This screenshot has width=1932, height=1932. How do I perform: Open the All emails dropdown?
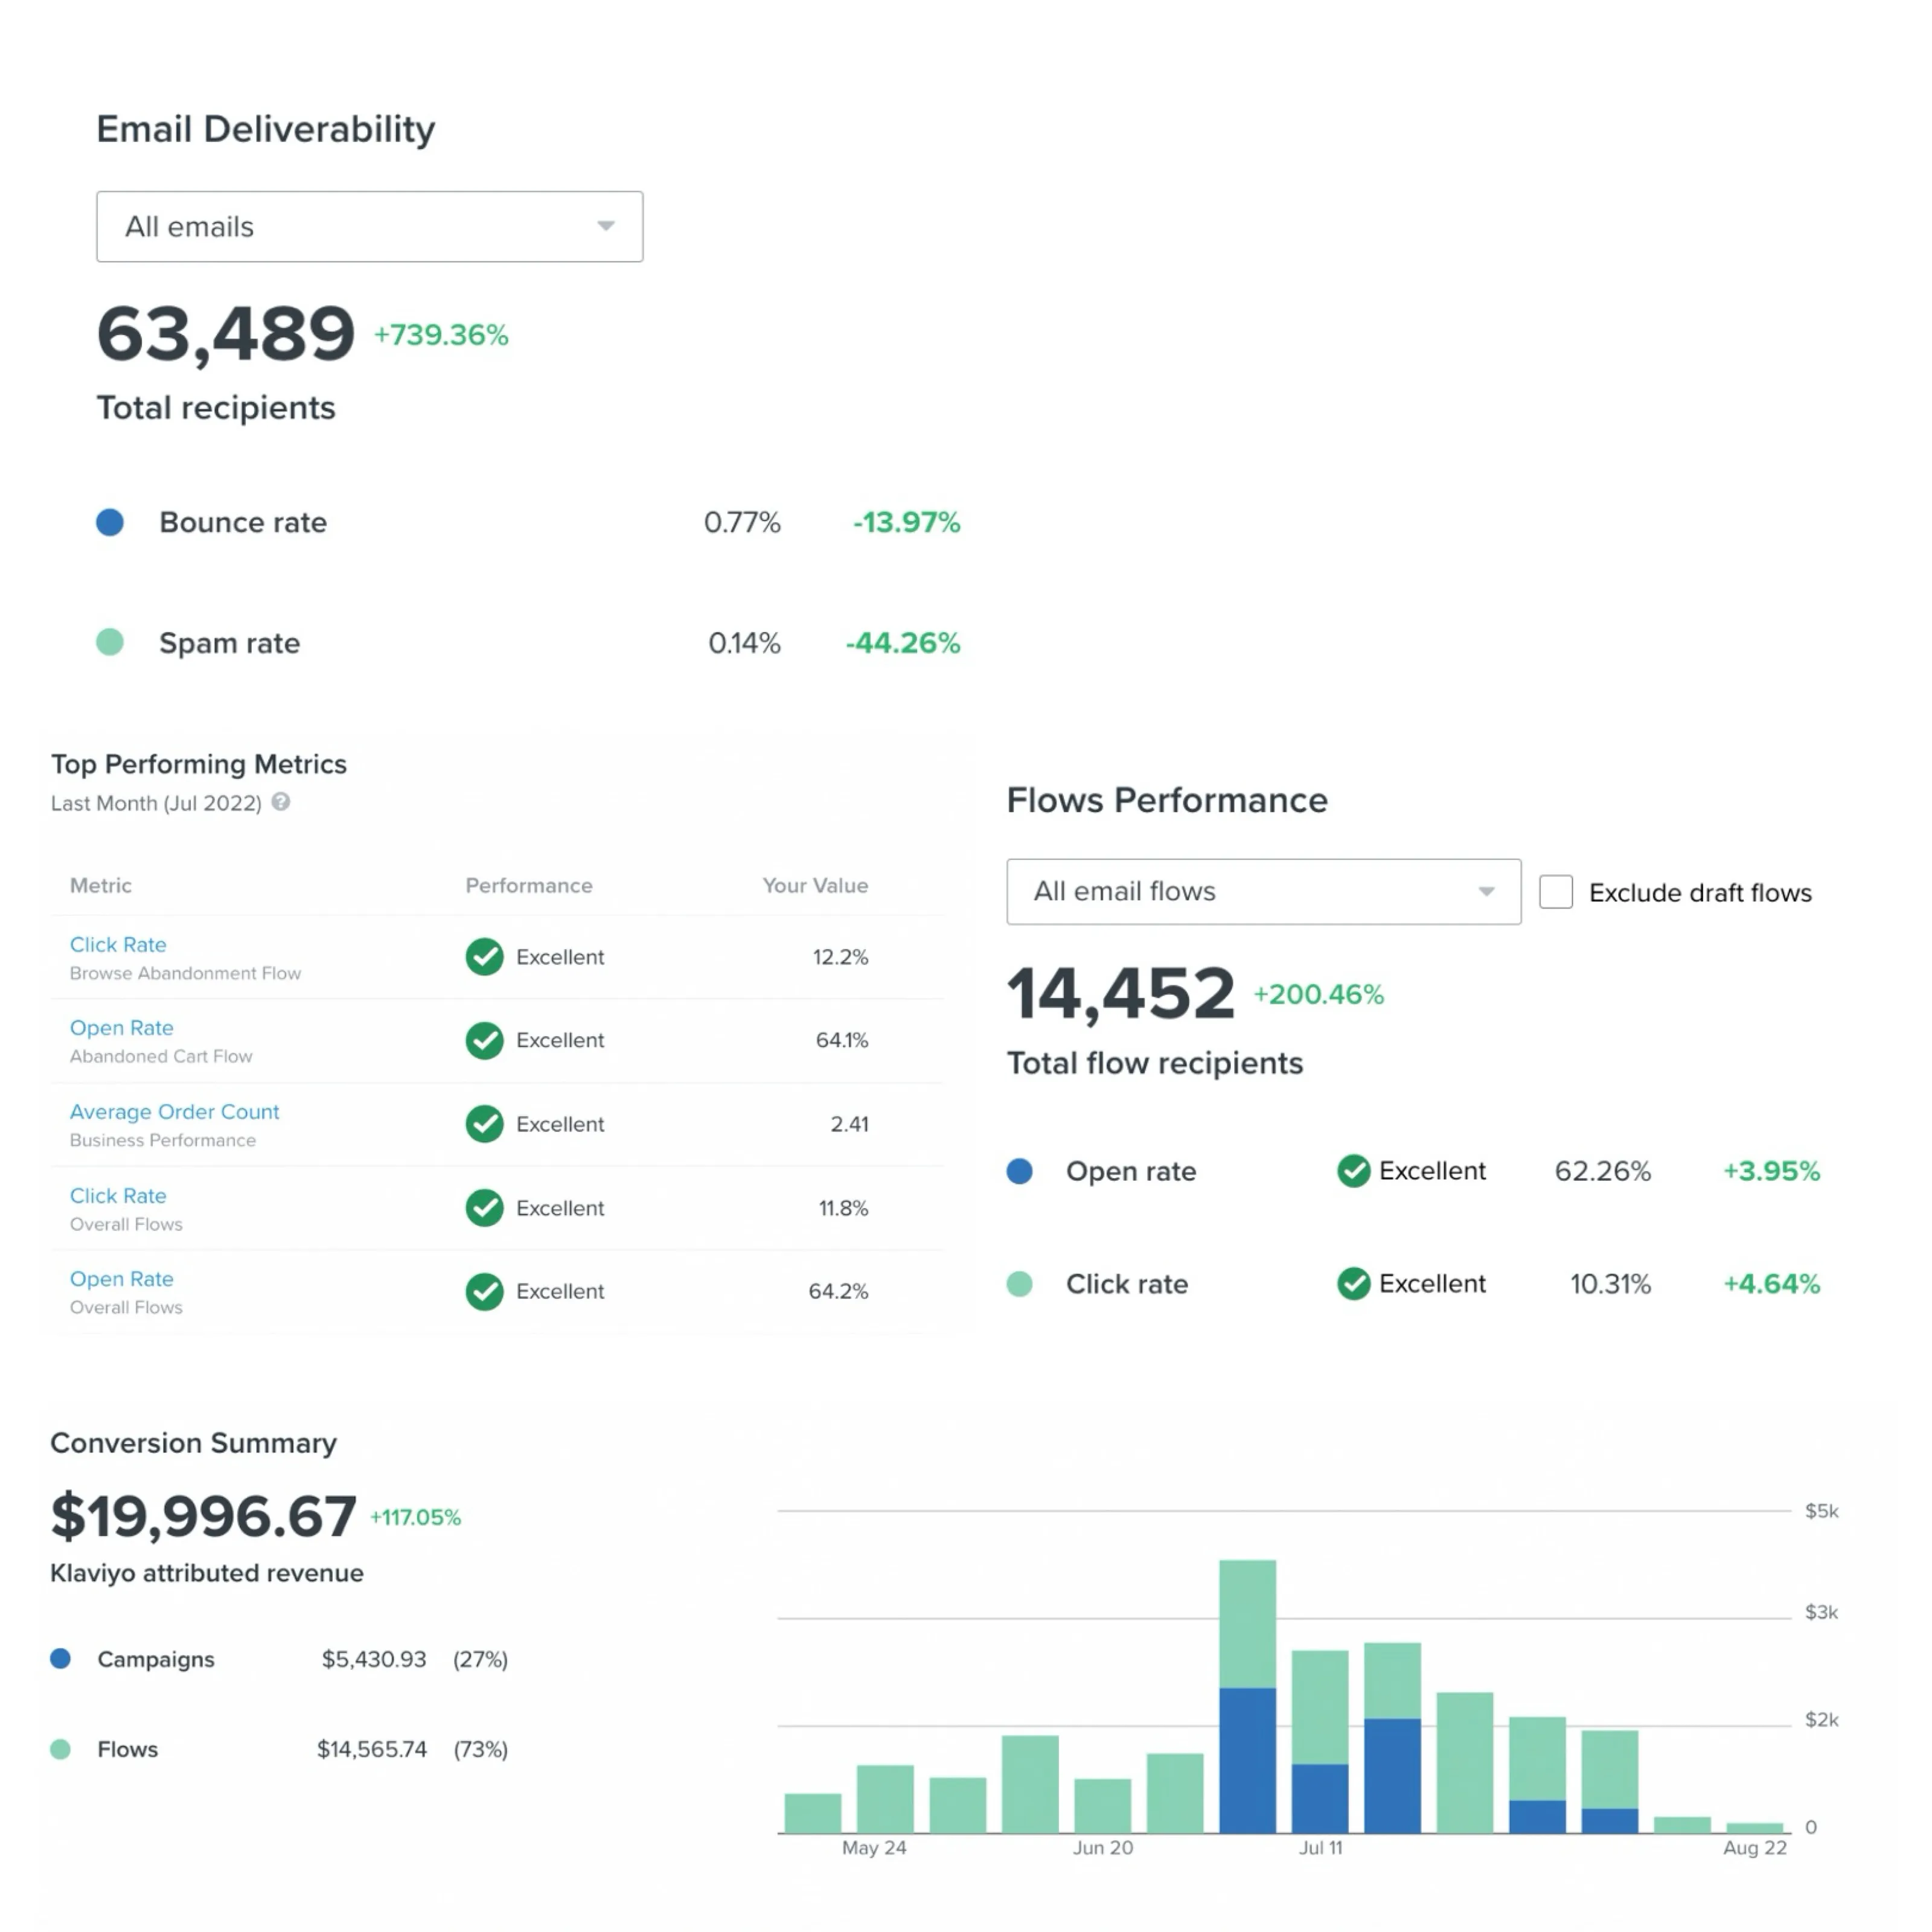[x=369, y=227]
